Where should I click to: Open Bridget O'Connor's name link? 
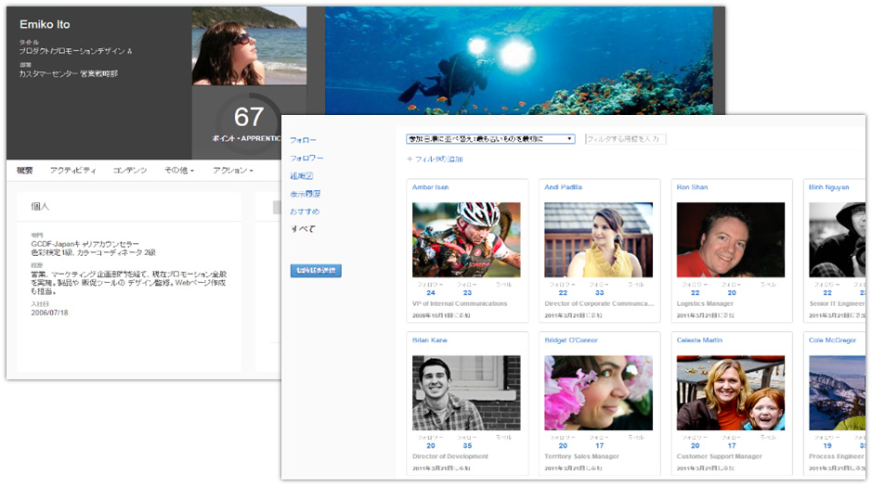(x=570, y=340)
